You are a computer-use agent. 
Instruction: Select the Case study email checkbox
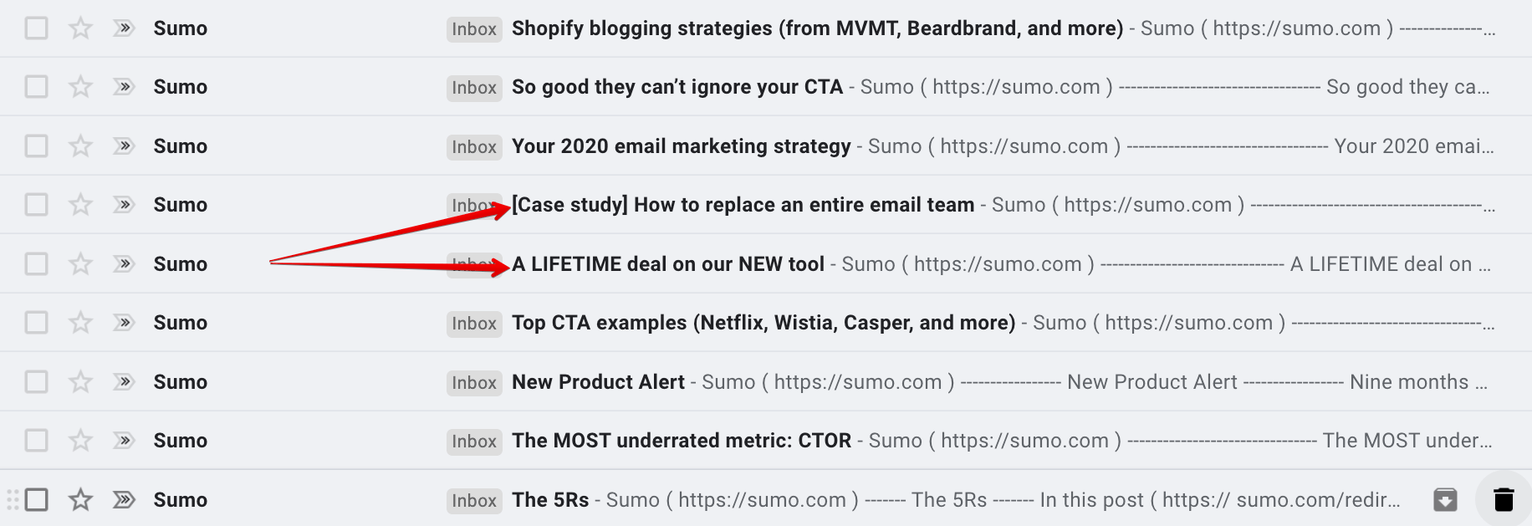[x=36, y=205]
